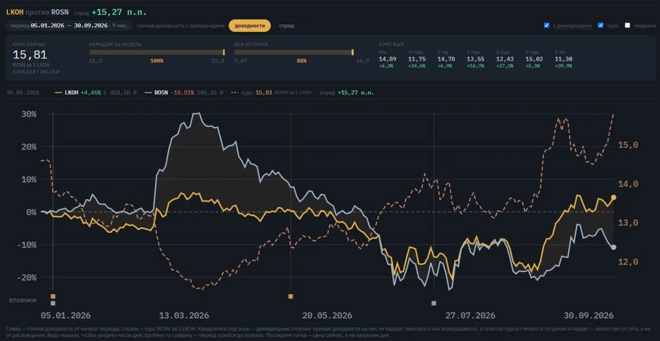Uncheck the «курс» checkbox
Viewport: 660px width, 341px height.
pos(601,25)
